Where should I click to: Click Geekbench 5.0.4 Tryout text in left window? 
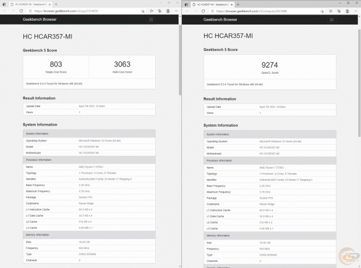pos(54,84)
